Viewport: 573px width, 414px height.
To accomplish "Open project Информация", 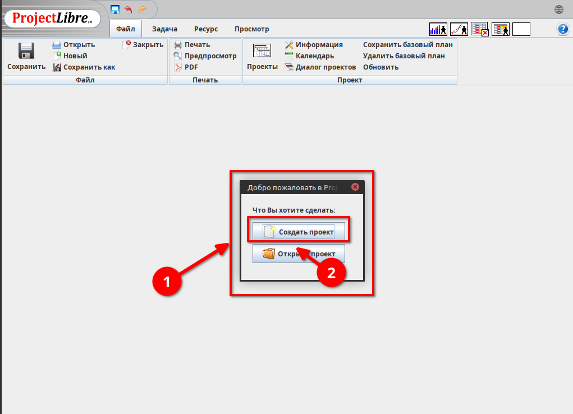I will tap(314, 44).
